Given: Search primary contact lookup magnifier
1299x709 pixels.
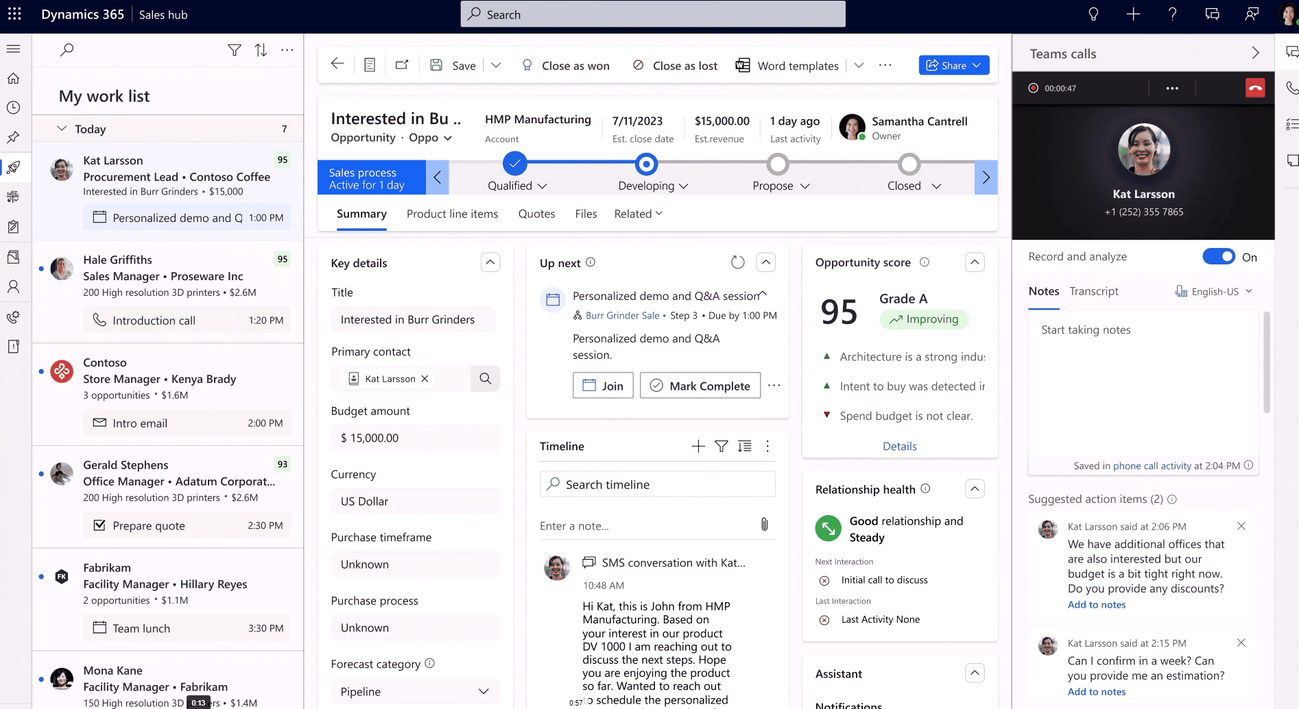Looking at the screenshot, I should tap(486, 379).
